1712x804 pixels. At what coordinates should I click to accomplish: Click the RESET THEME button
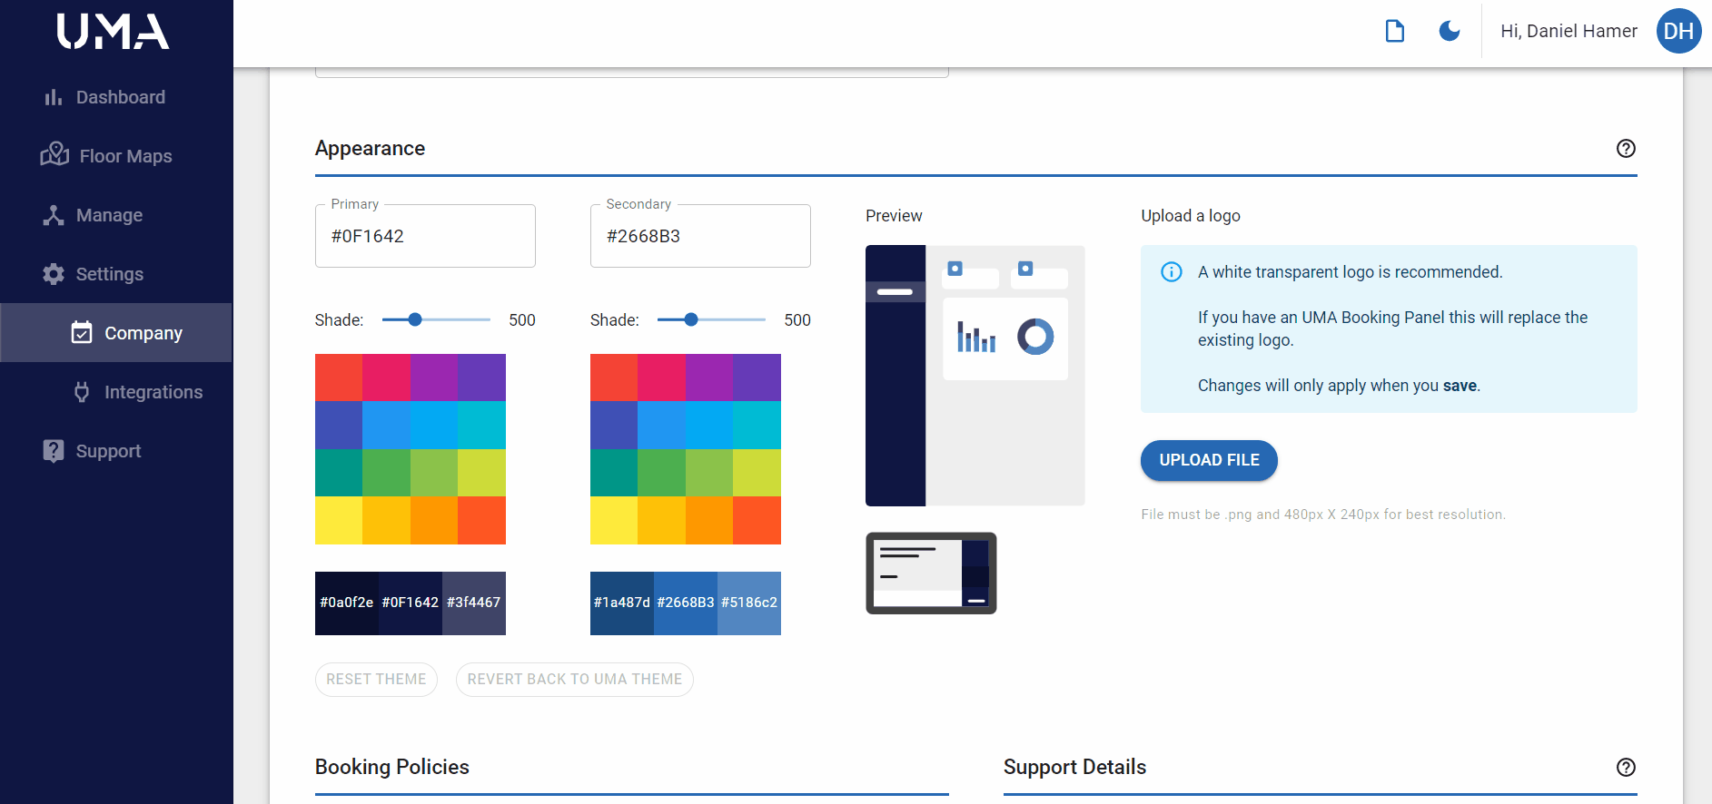(x=376, y=680)
